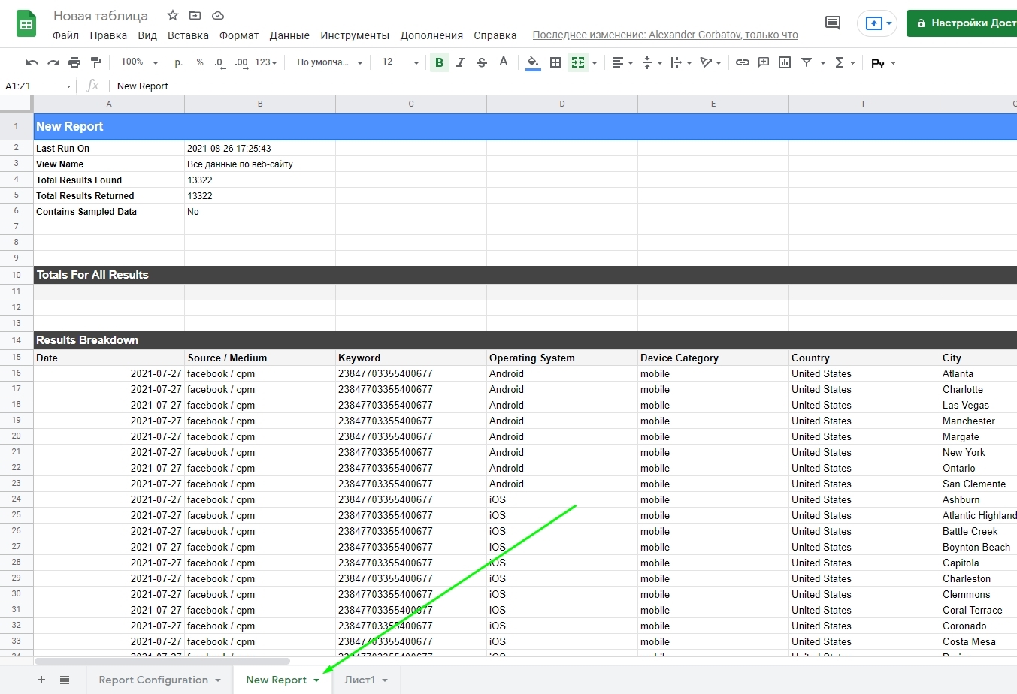
Task: Open the Правка menu
Action: click(x=108, y=35)
